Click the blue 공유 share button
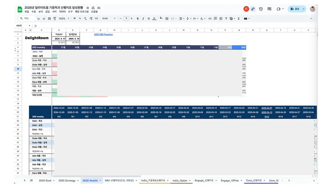This screenshot has height=187, width=331. 295,9
